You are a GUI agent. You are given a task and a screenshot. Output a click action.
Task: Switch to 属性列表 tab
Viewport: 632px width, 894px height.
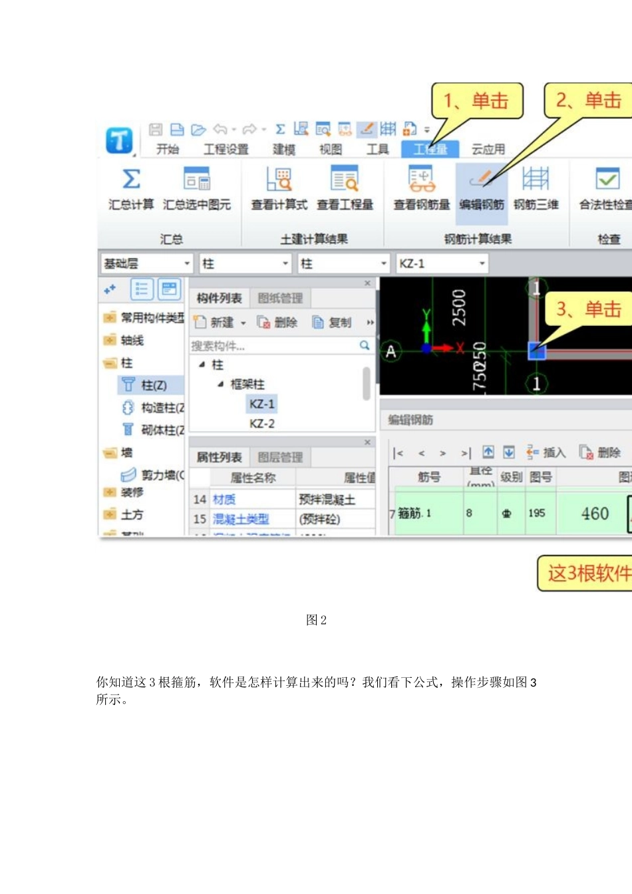coord(219,457)
